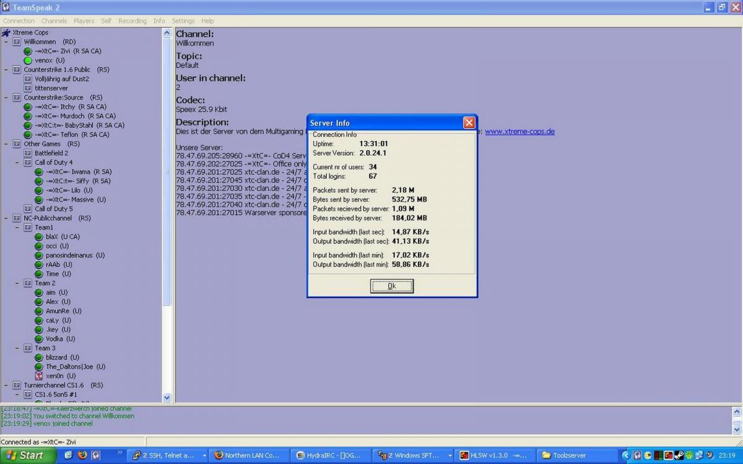Collapse the Team1 sub-channel
The width and height of the screenshot is (743, 464).
pos(17,227)
